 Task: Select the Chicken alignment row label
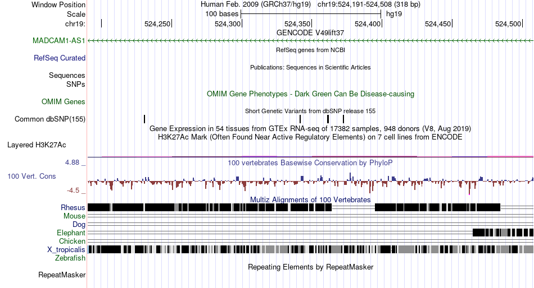[72, 241]
